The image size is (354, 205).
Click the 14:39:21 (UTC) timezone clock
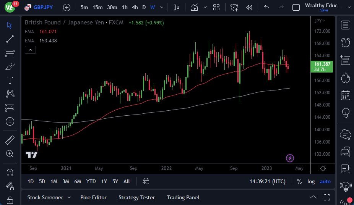pyautogui.click(x=267, y=181)
